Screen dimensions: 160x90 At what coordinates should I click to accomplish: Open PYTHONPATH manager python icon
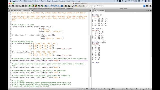pos(76,6)
